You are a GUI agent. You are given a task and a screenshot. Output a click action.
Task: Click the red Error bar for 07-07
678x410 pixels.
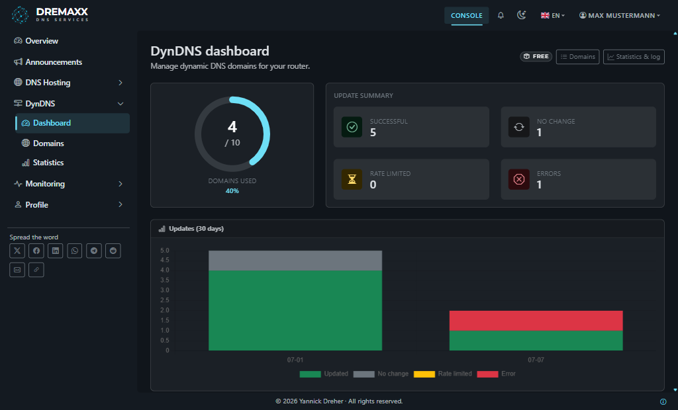[x=536, y=321]
